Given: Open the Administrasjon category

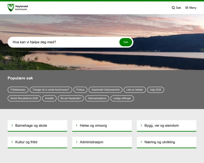Looking at the screenshot, I should pos(102,142).
